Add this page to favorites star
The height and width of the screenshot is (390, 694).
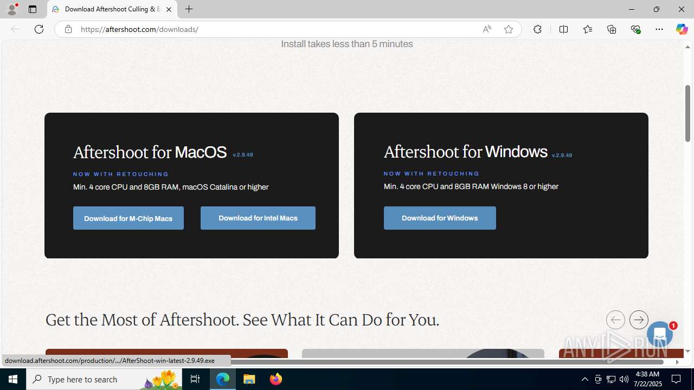[x=509, y=29]
